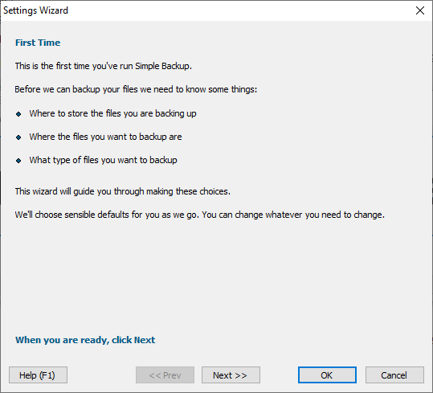
Task: Click the greyed-out << Prev button
Action: point(165,375)
